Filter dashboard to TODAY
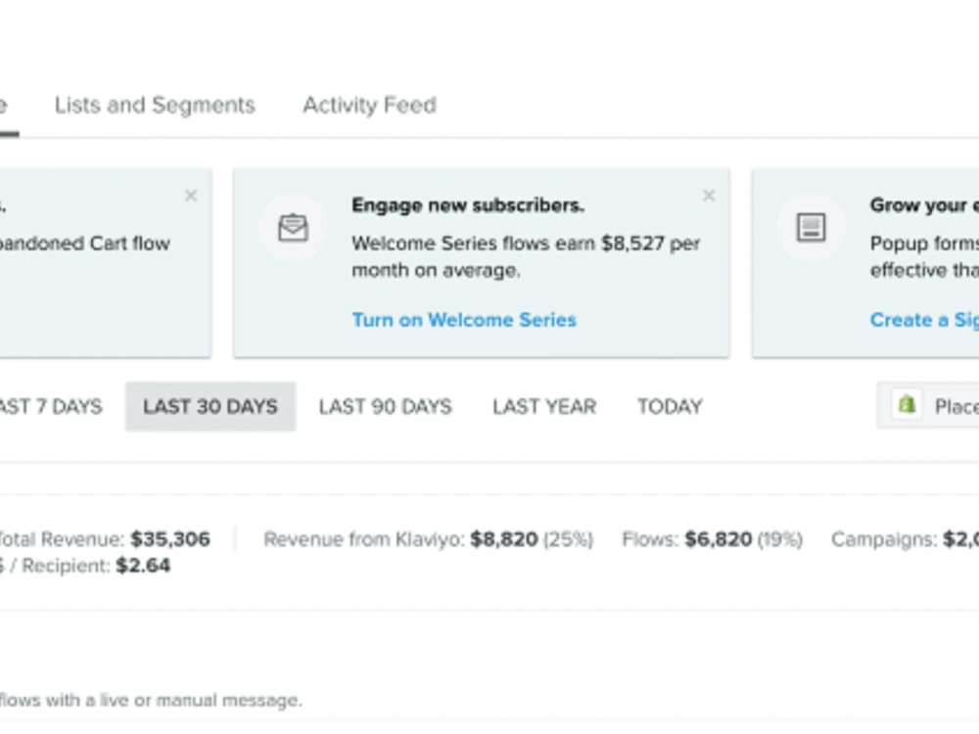The image size is (979, 734). click(x=670, y=406)
